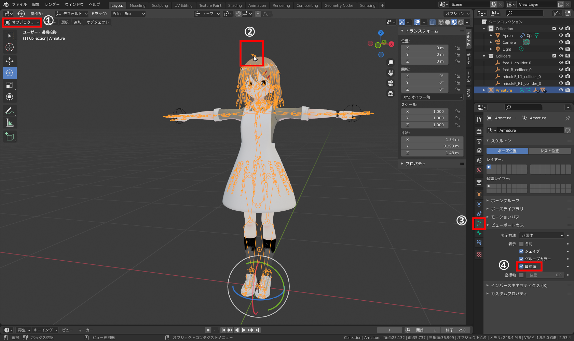
Task: Select the Scale tool
Action: pyautogui.click(x=10, y=85)
